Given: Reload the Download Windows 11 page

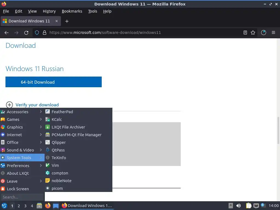Looking at the screenshot, I should coord(26,33).
